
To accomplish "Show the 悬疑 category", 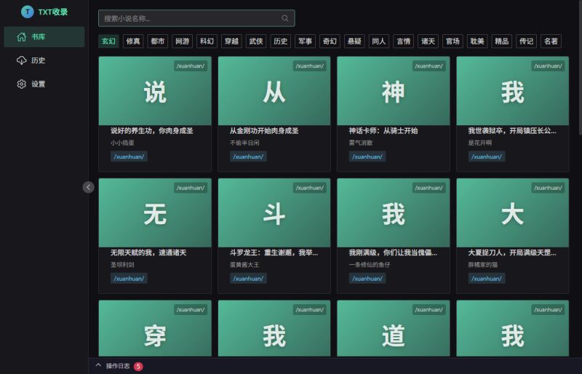I will pos(354,41).
